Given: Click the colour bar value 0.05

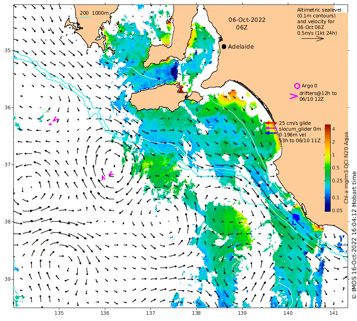Looking at the screenshot, I should 337,210.
